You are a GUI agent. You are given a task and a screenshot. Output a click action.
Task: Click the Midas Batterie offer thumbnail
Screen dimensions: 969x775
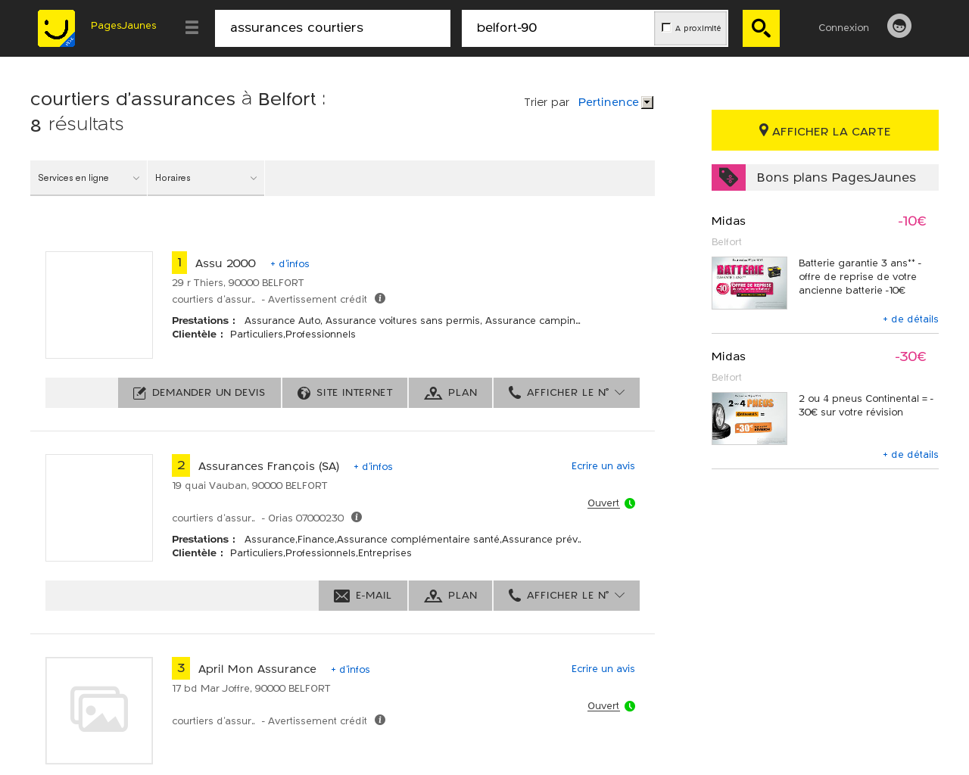tap(749, 283)
